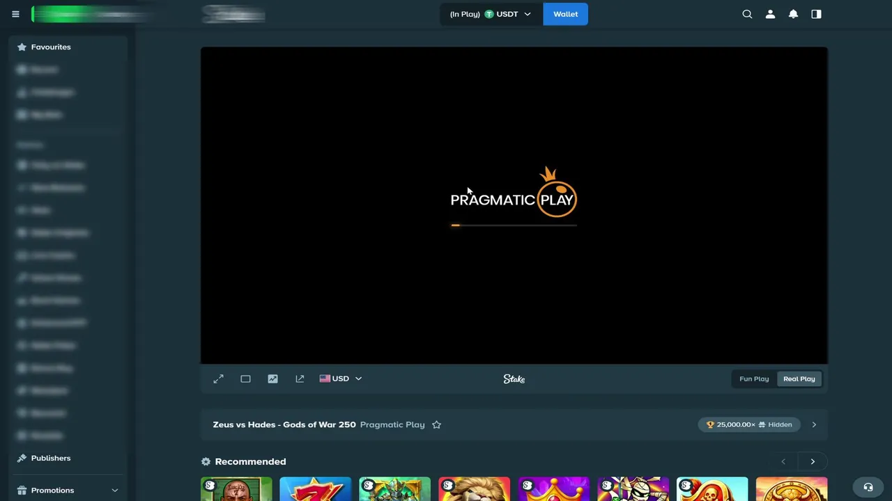Switch to theatre mode view

[x=245, y=379]
